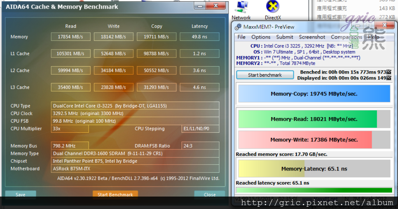Click the Memory-Read 18021 MByte/sec bar
Screen dimensions: 398x209
click(314, 119)
